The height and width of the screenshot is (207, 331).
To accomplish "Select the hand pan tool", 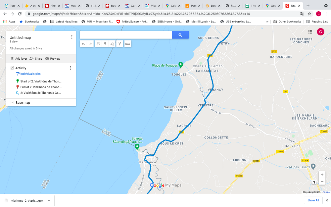I will click(x=98, y=44).
